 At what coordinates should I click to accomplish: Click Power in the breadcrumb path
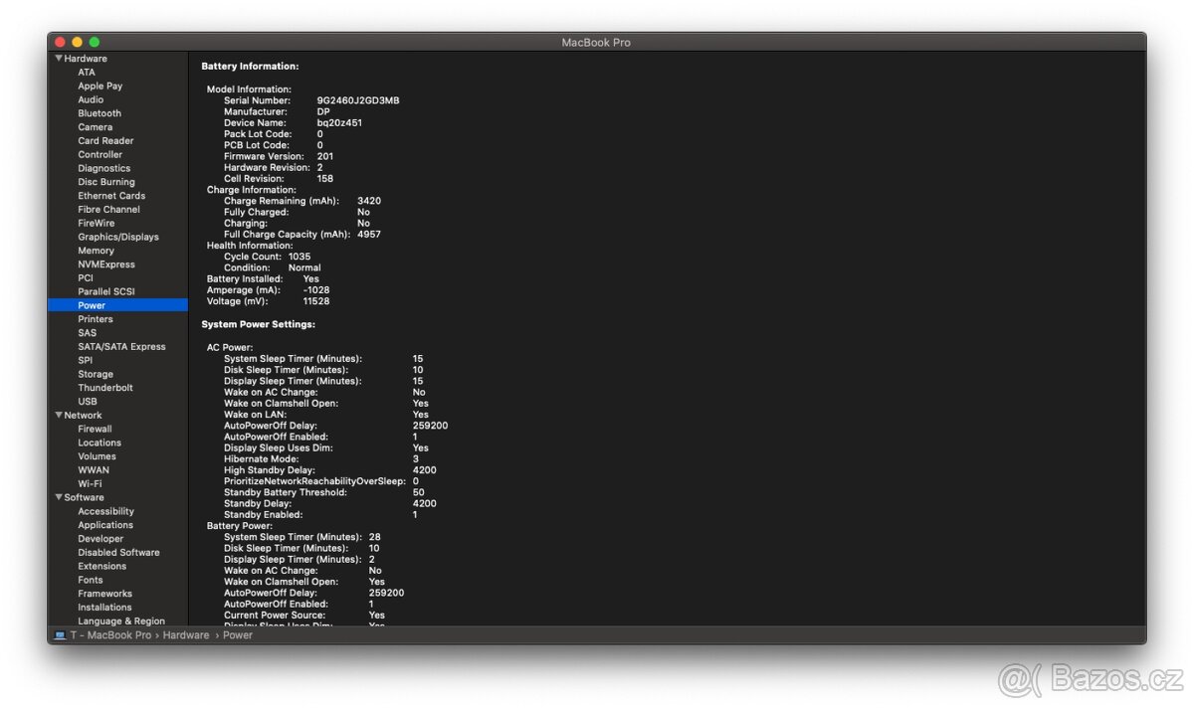[x=238, y=634]
